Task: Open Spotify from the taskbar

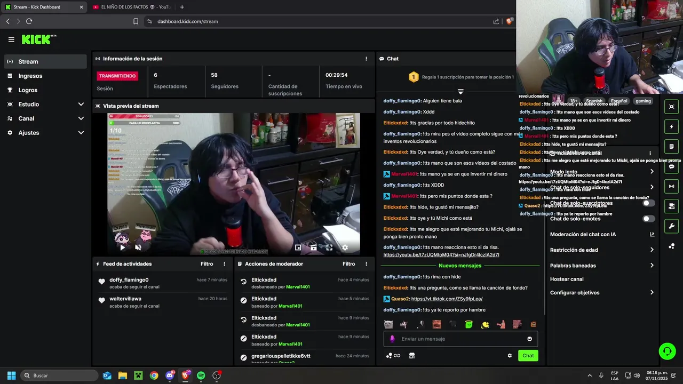Action: [x=201, y=375]
